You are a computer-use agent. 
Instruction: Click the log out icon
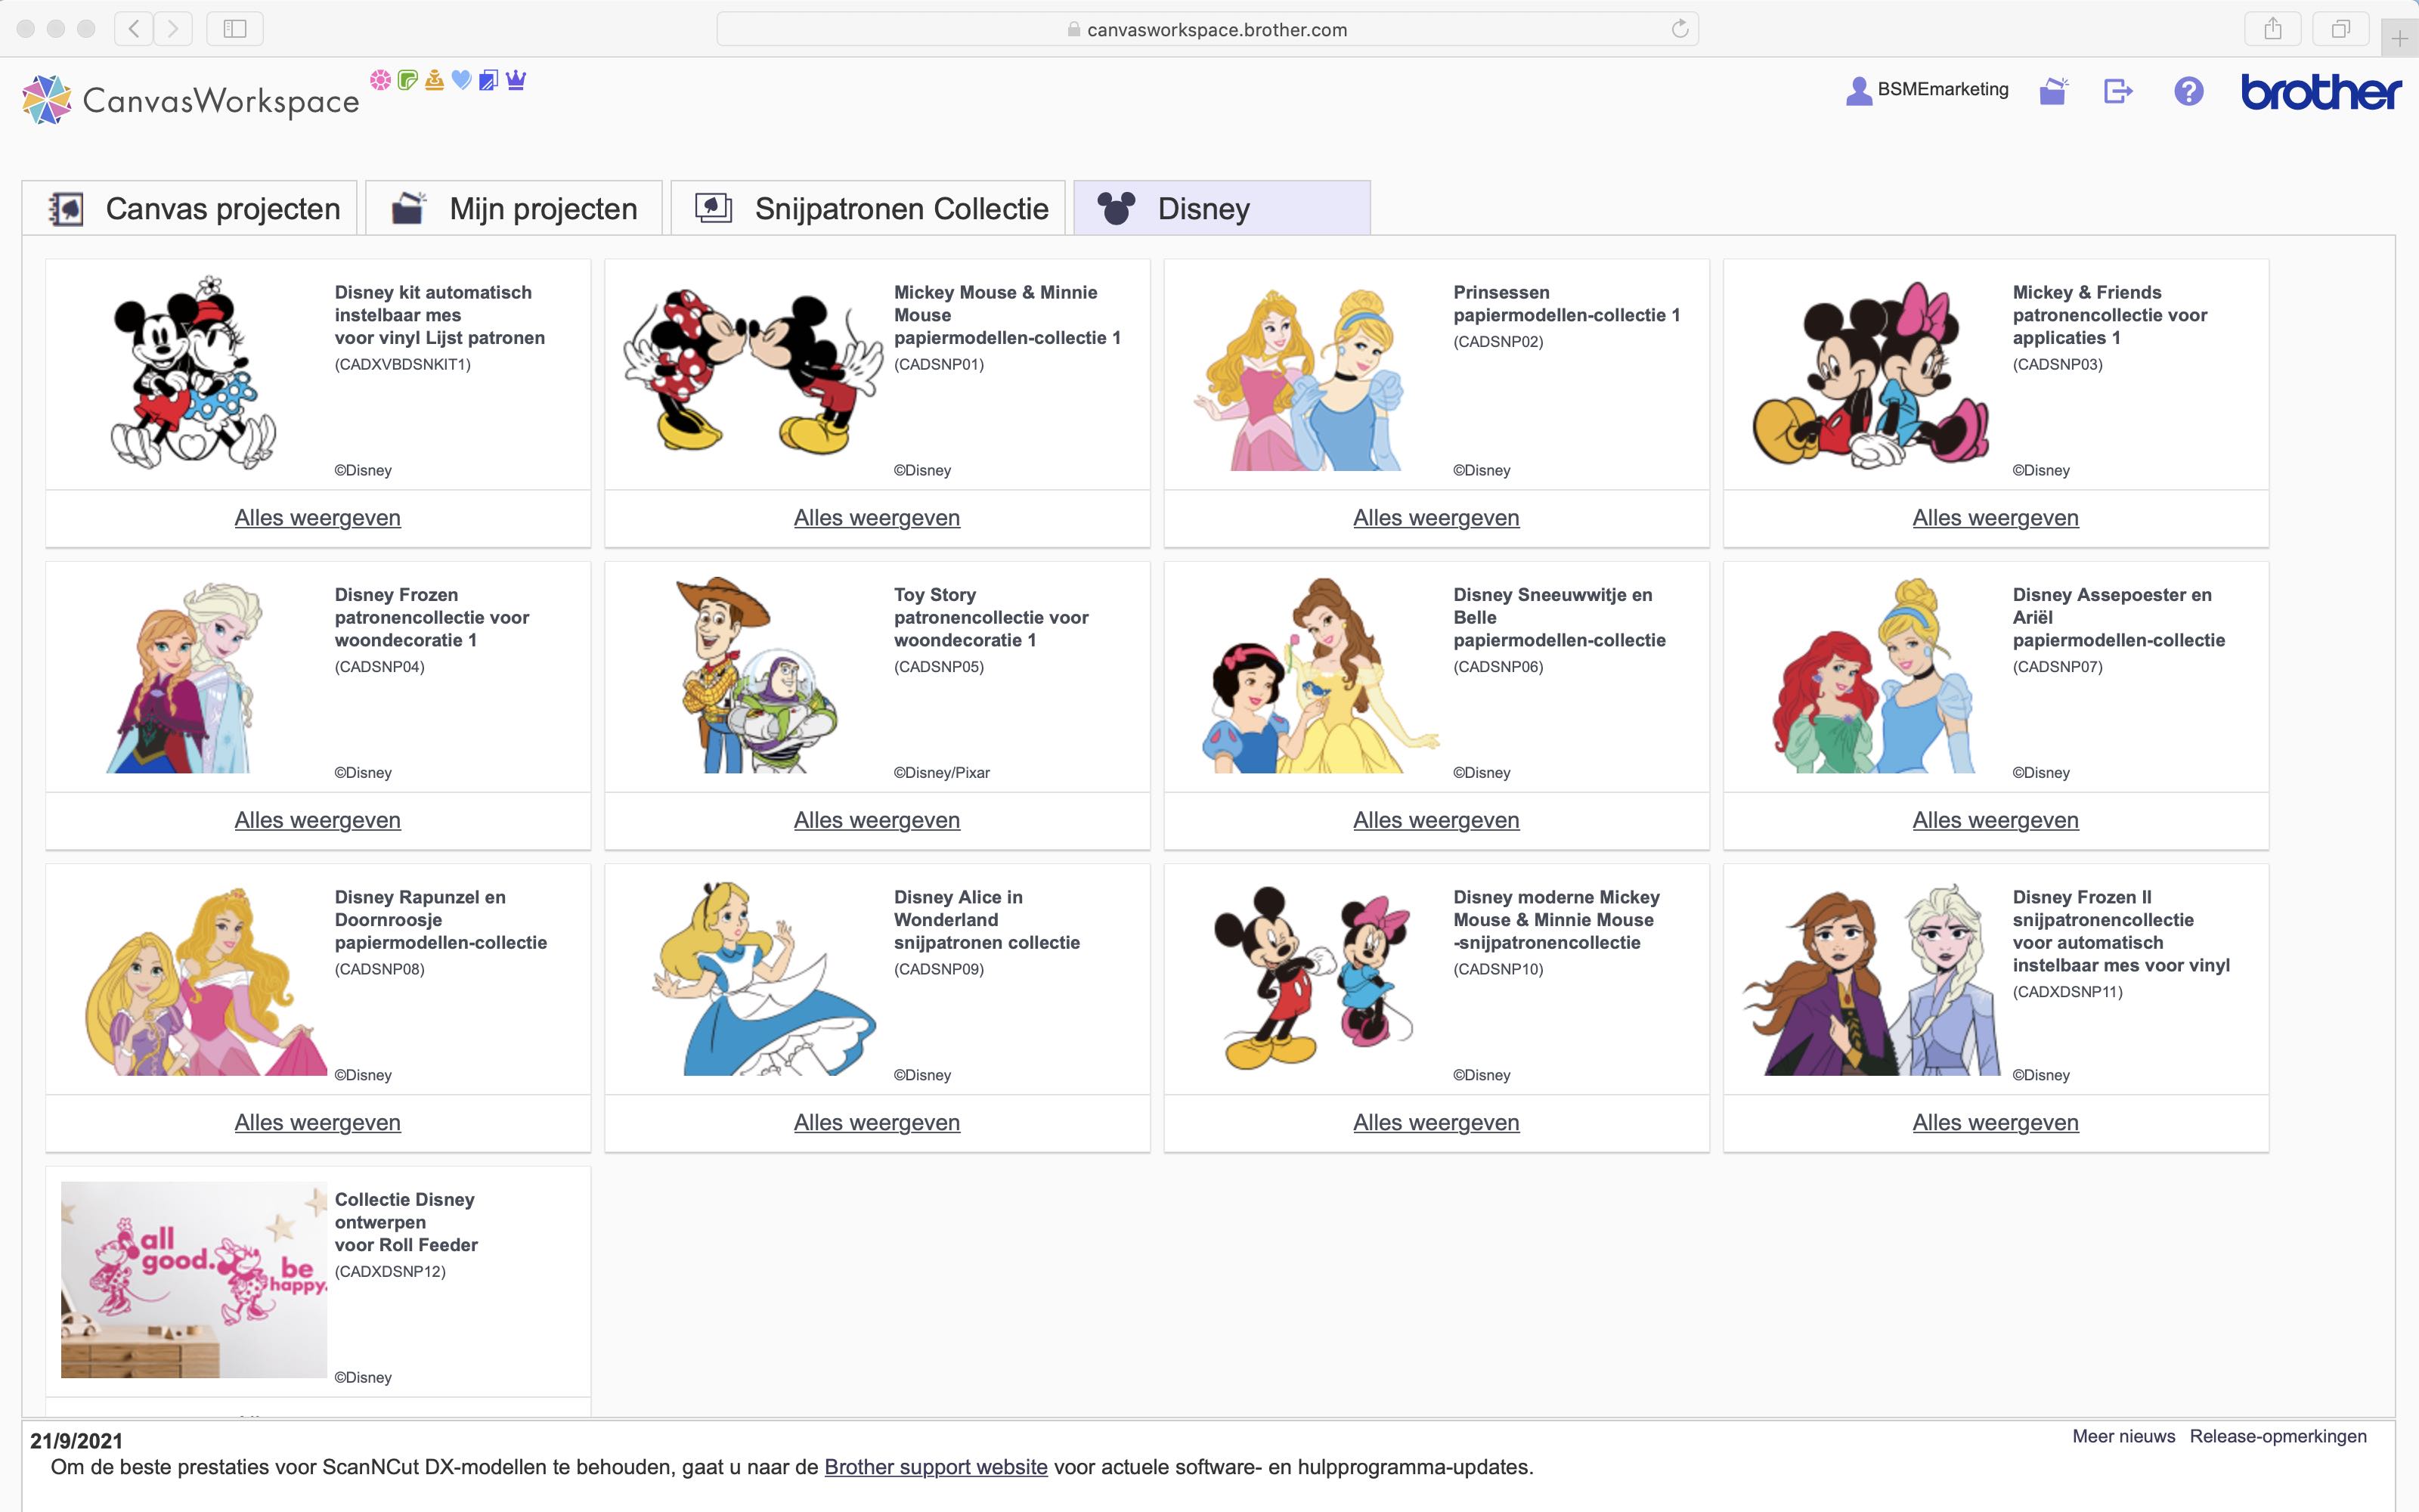click(2118, 91)
